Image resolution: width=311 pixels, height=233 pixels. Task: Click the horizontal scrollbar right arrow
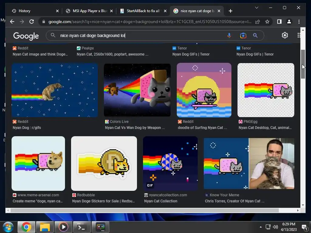tap(298, 211)
